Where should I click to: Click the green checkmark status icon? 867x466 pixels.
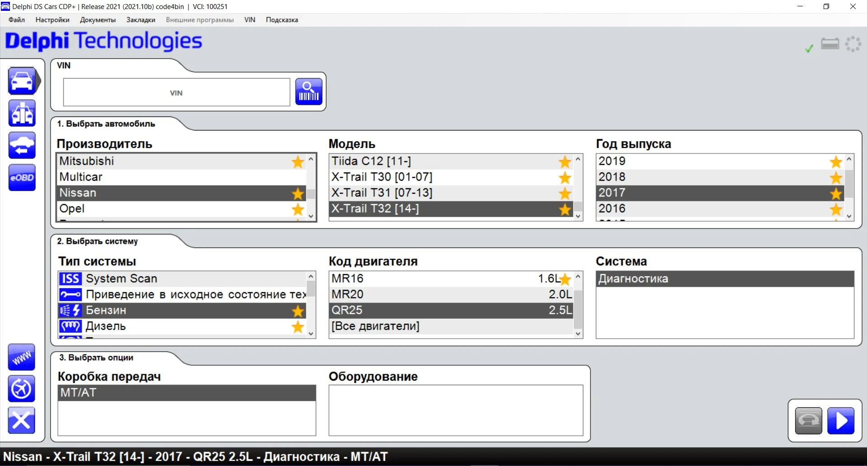pyautogui.click(x=809, y=48)
